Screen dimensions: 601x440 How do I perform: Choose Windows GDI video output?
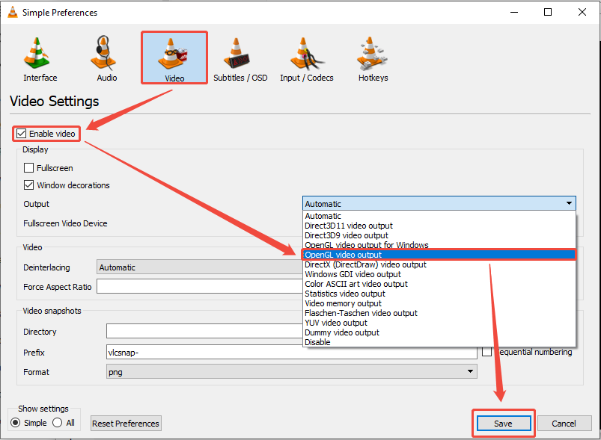(439, 274)
